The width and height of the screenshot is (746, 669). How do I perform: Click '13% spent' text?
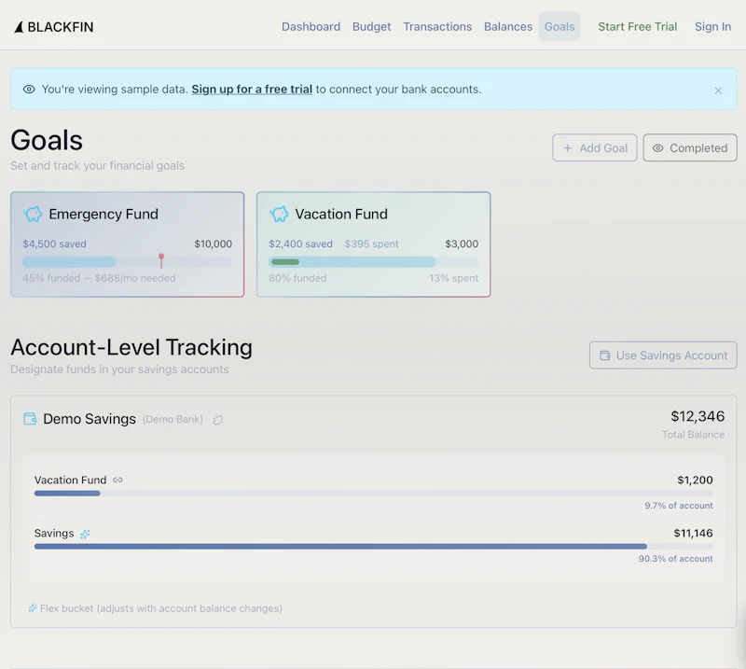click(453, 278)
